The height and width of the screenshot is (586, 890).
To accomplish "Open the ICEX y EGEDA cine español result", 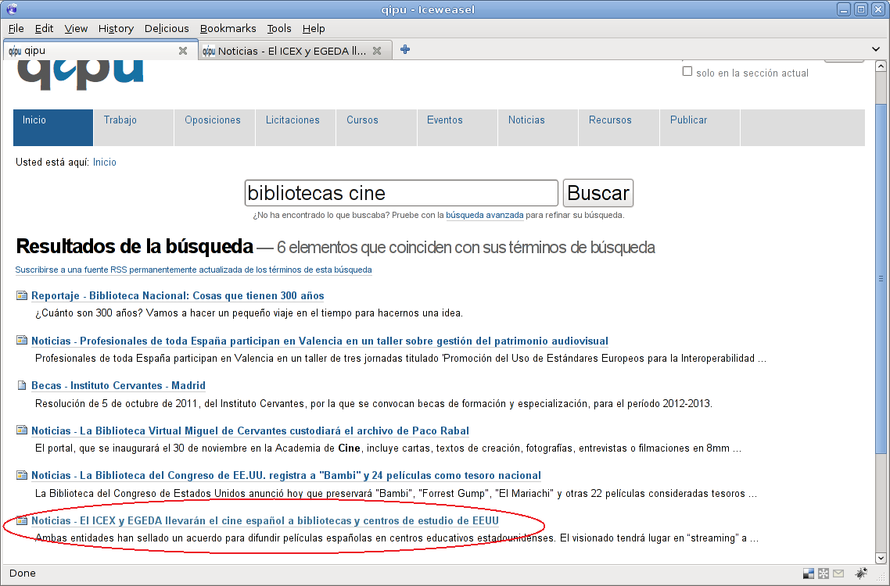I will click(265, 521).
